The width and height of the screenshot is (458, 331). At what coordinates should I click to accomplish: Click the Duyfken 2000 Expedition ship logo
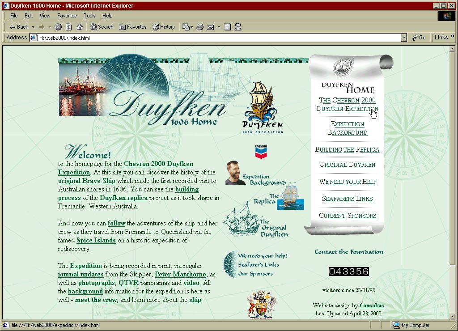(262, 107)
